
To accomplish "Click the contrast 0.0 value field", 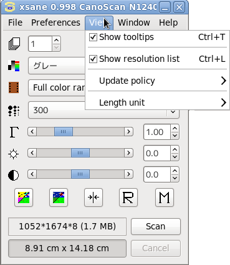I will pyautogui.click(x=157, y=174).
